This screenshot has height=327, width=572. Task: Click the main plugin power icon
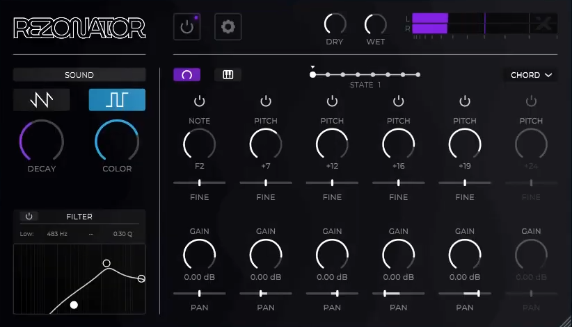pyautogui.click(x=186, y=27)
